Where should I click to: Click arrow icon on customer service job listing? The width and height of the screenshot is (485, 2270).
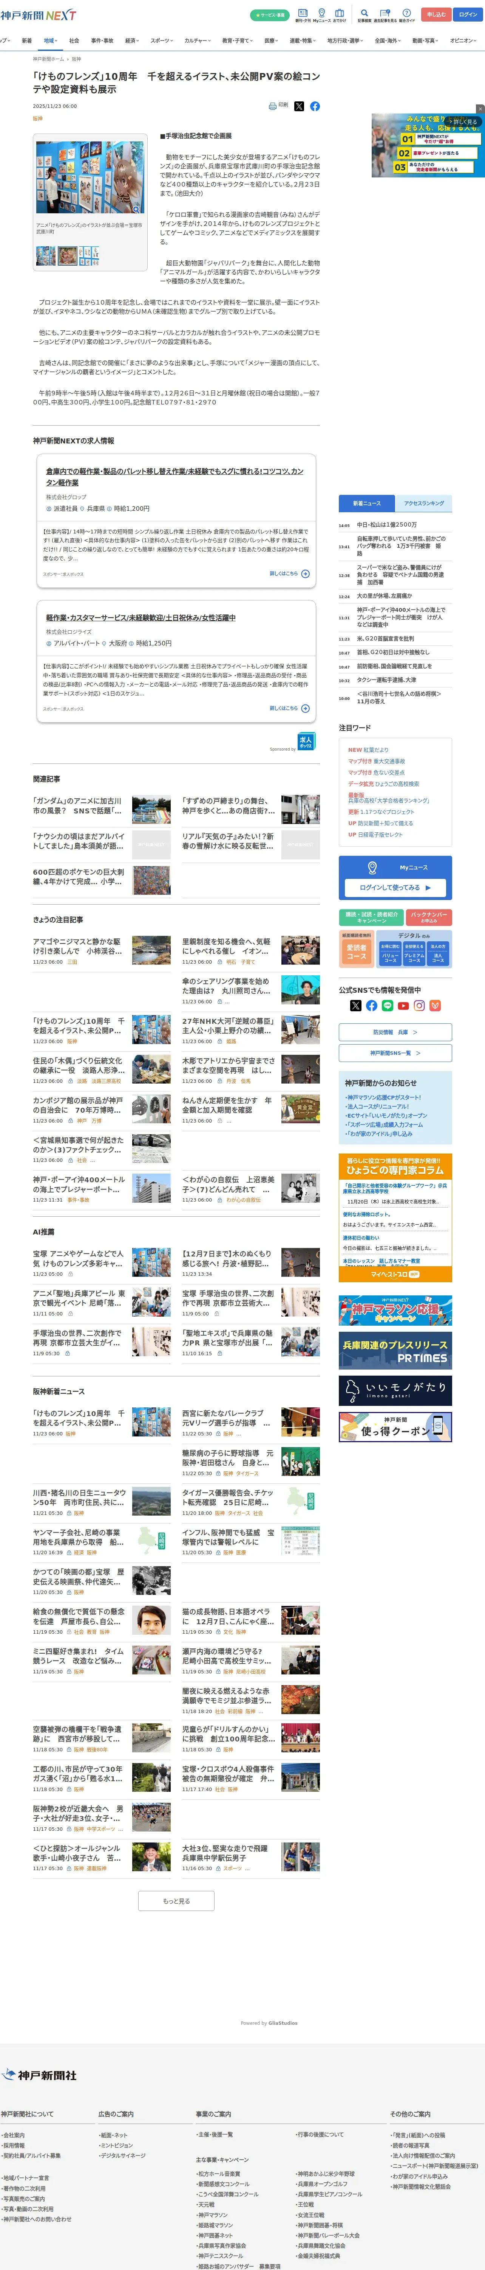point(306,709)
